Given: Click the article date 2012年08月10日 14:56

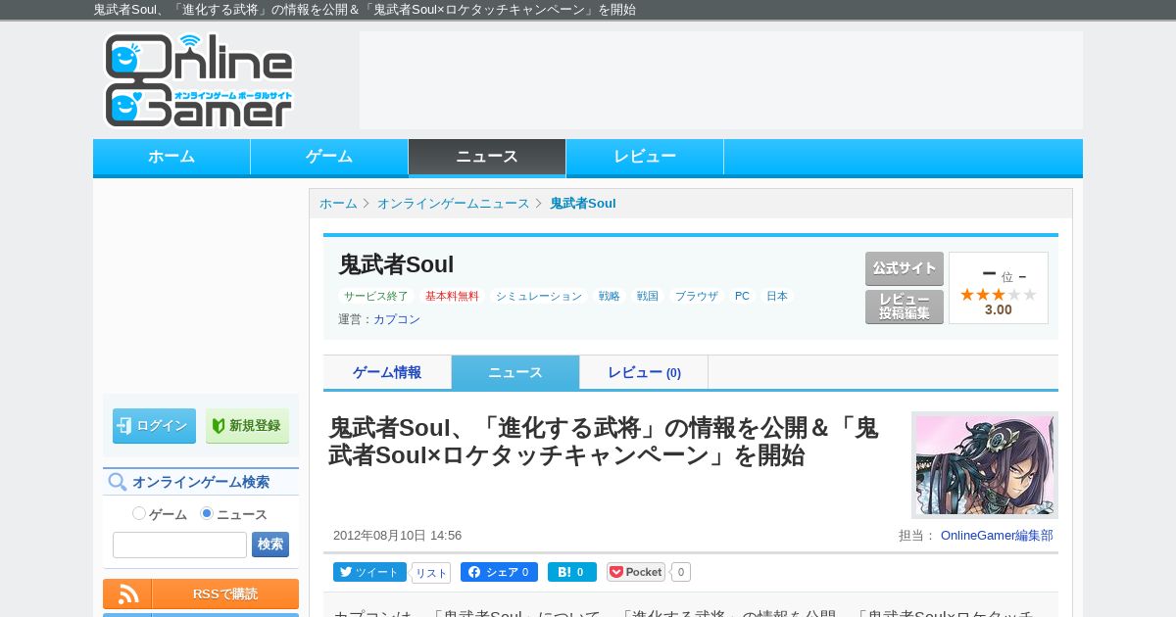Looking at the screenshot, I should tap(397, 536).
